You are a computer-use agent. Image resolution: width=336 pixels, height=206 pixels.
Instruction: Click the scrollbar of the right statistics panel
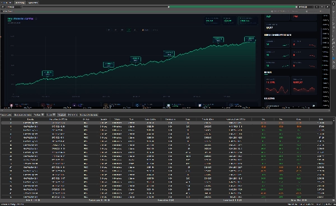coord(321,36)
